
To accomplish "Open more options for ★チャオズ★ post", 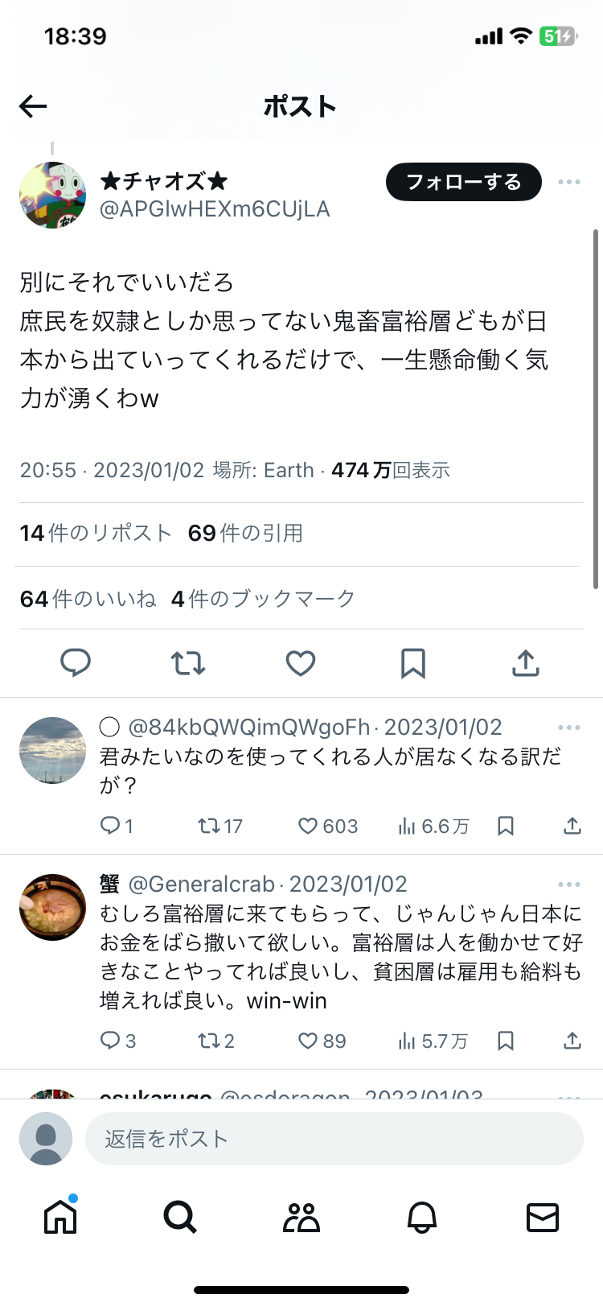I will 569,182.
